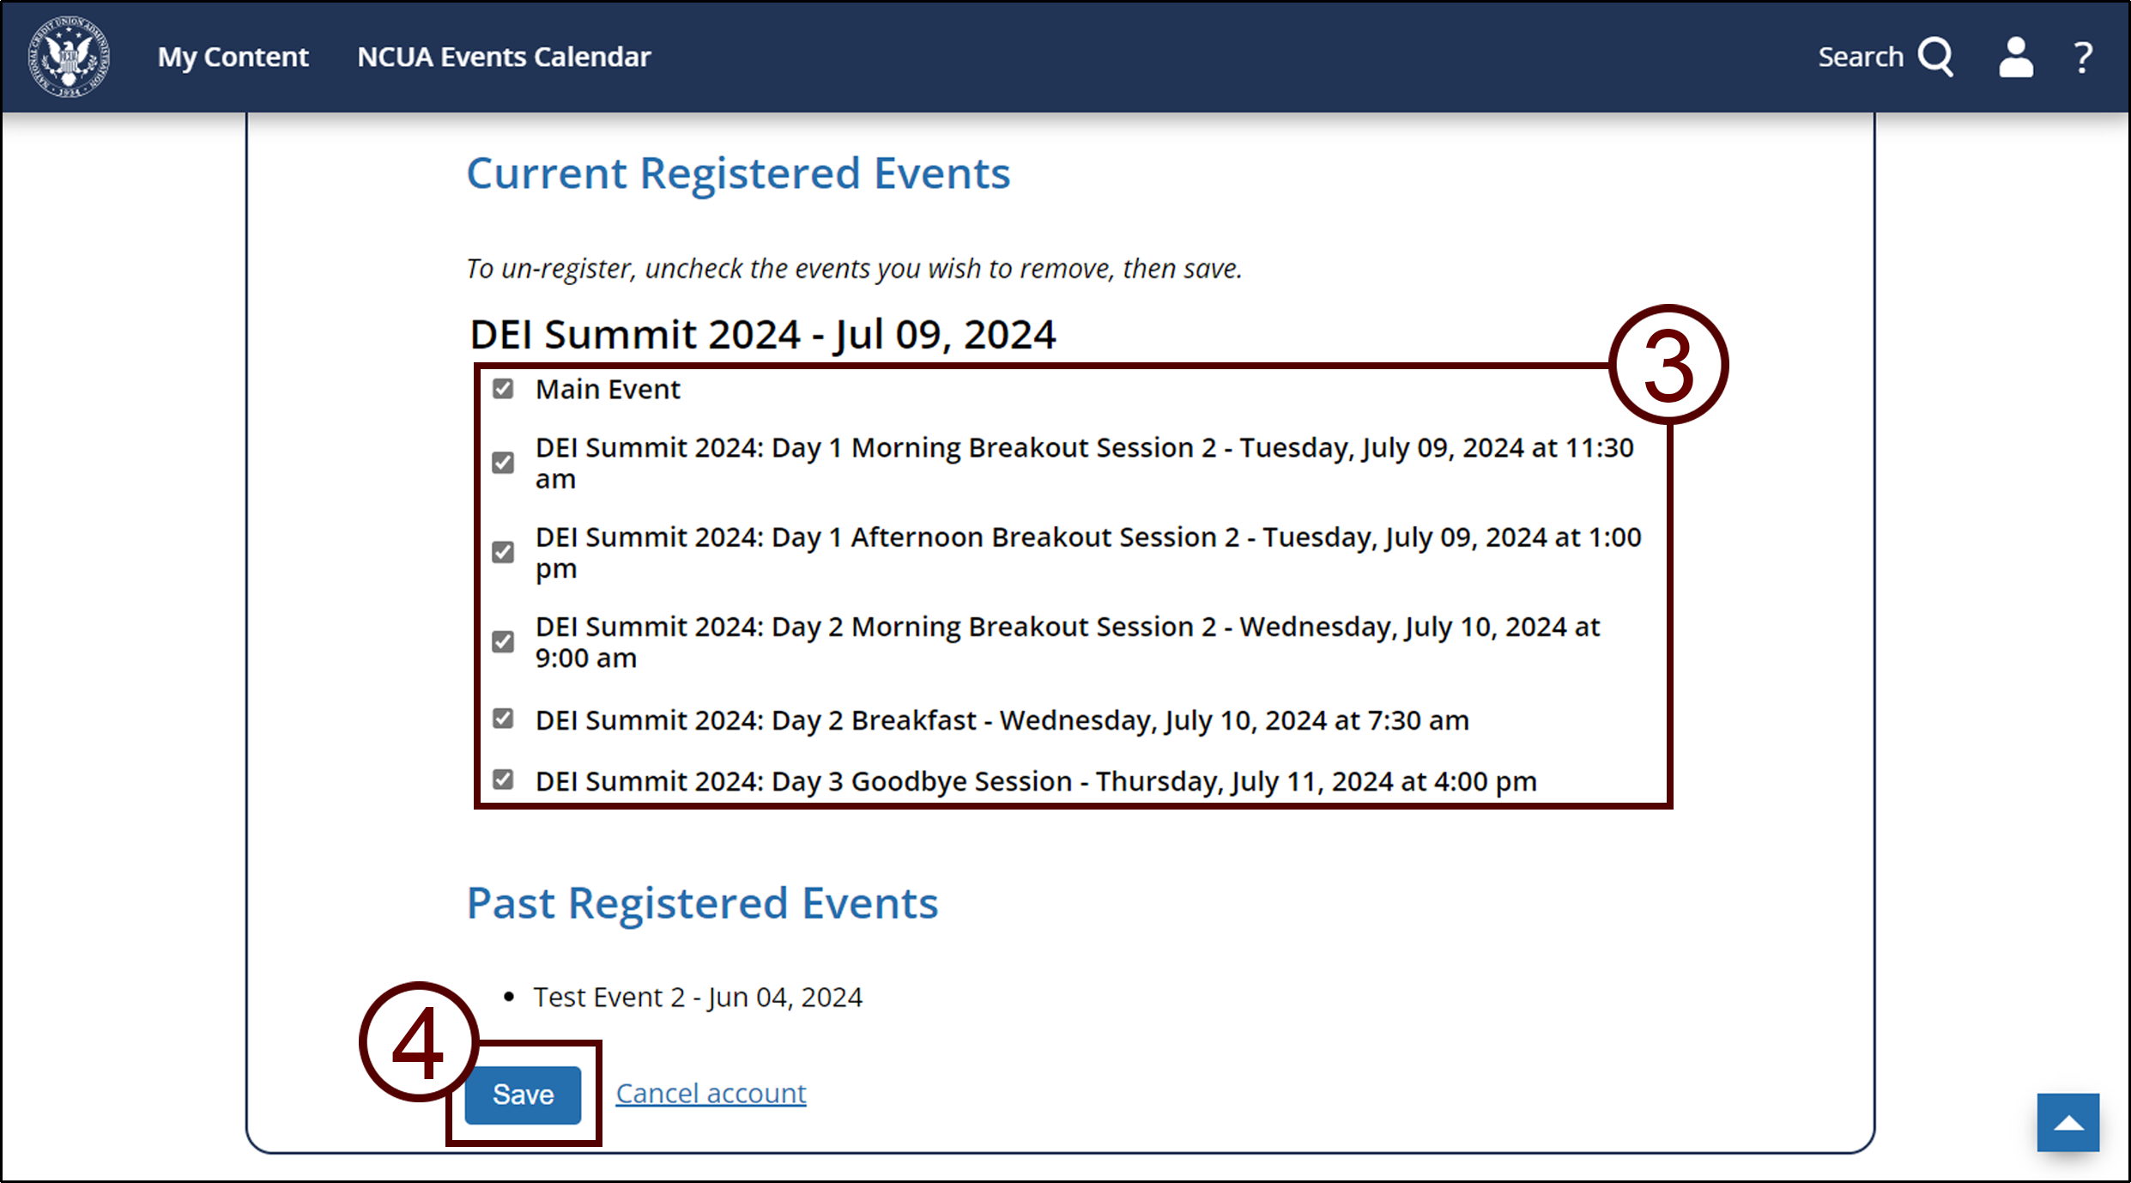
Task: Uncheck Day 3 Goodbye Session checkbox
Action: 506,781
